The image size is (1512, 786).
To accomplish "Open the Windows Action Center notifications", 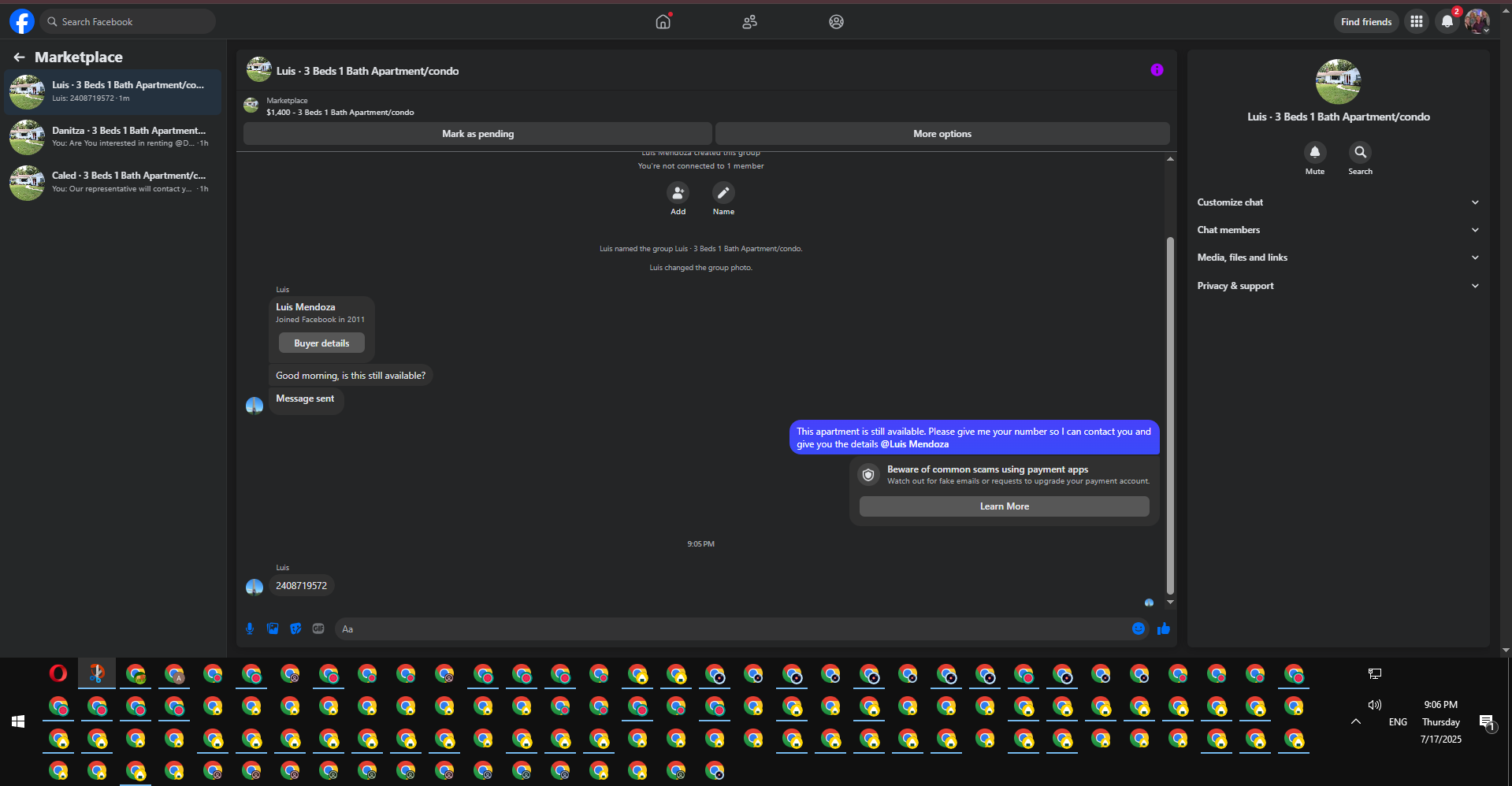I will (x=1487, y=721).
